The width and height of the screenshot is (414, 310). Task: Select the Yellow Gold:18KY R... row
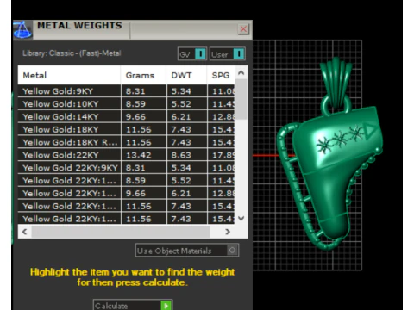[126, 142]
